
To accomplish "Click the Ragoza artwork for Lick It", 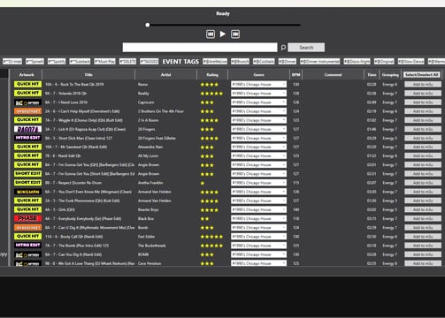I will point(27,129).
